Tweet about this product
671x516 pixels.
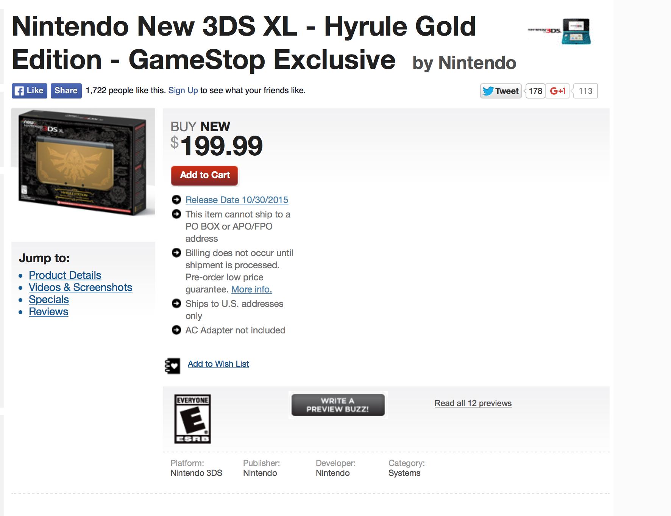coord(501,91)
